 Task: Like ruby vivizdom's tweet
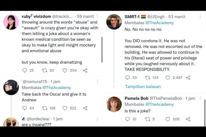pos(65,70)
